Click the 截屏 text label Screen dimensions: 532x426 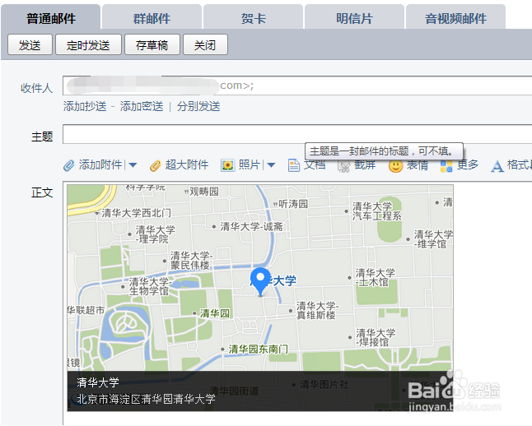365,164
